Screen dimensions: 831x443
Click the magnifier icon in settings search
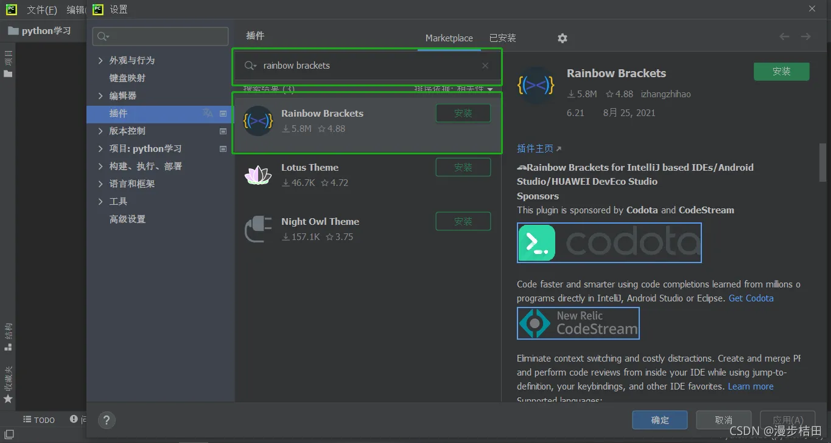[x=103, y=36]
